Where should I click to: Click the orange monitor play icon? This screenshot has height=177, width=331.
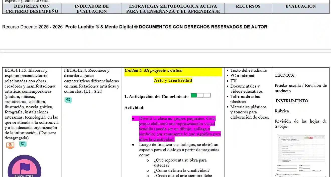[x=10, y=145]
